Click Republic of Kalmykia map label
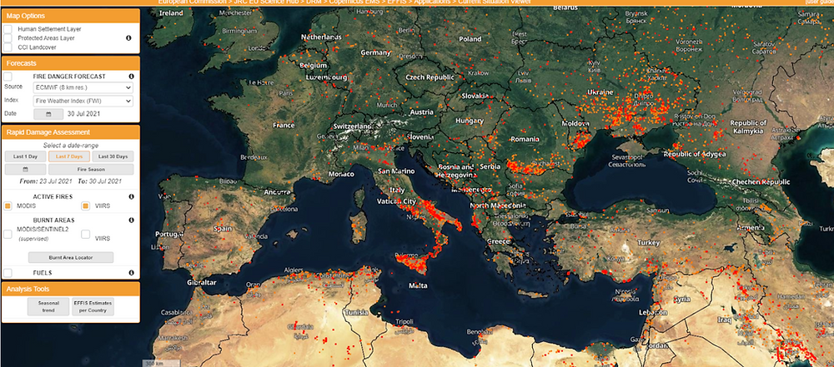The image size is (834, 367). tap(749, 126)
